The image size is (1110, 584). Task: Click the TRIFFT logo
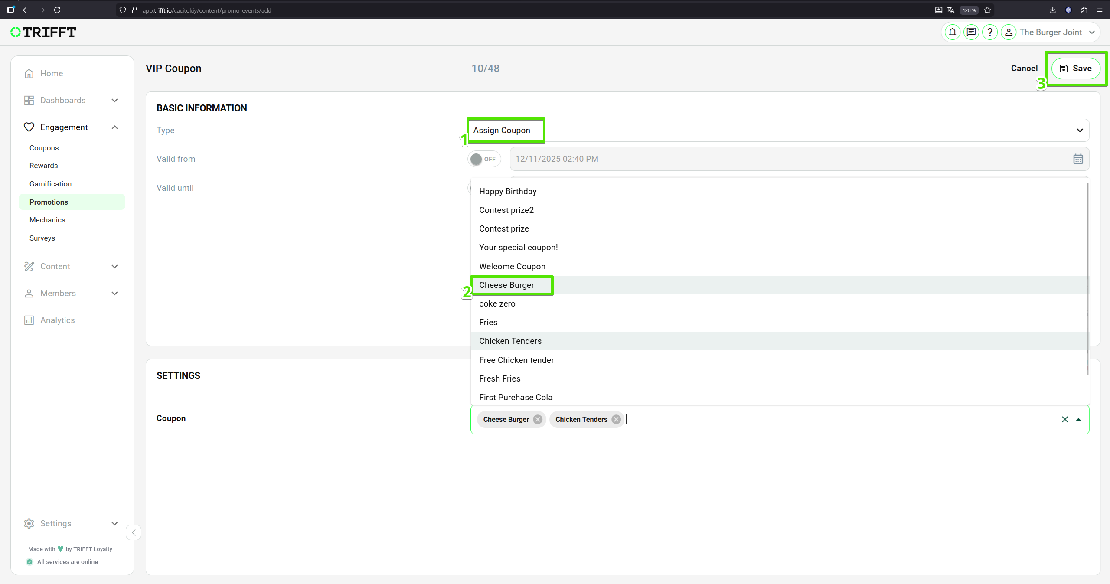43,32
